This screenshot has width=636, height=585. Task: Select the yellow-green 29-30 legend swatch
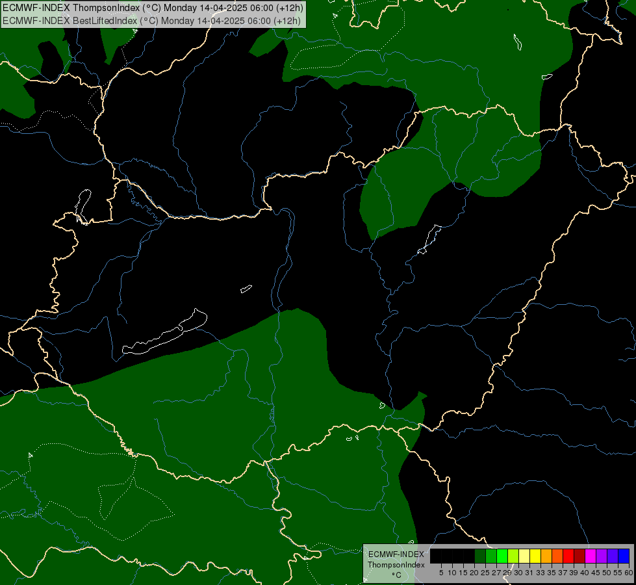513,556
